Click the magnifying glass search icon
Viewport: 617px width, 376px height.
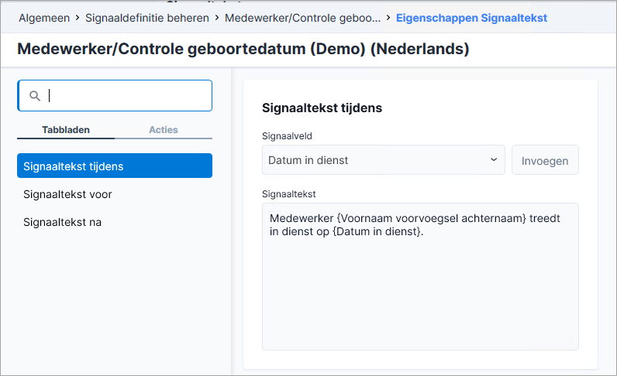(x=35, y=96)
